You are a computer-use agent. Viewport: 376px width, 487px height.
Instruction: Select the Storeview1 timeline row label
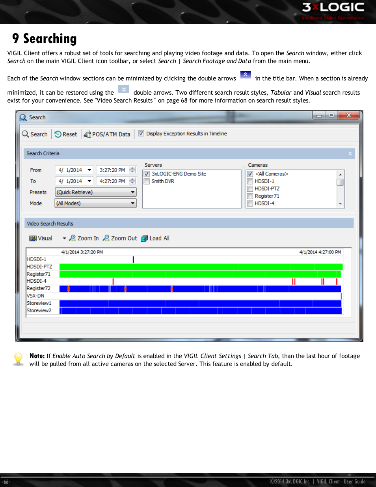pyautogui.click(x=39, y=303)
